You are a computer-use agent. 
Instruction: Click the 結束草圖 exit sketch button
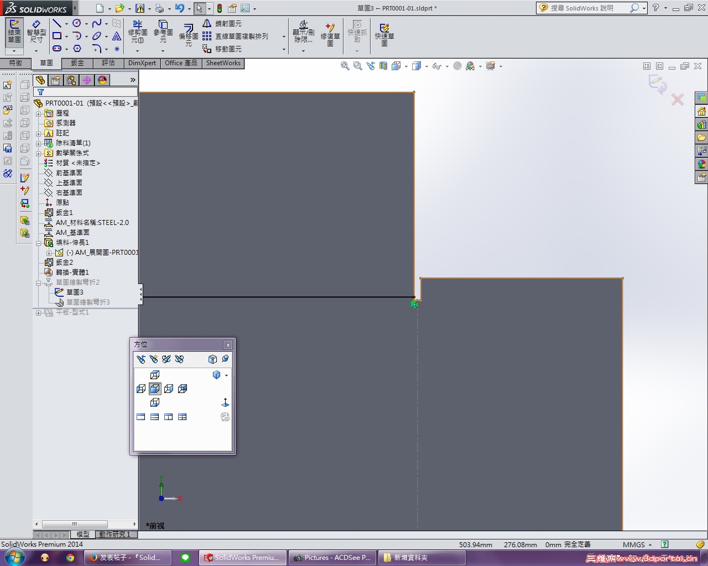pyautogui.click(x=14, y=31)
